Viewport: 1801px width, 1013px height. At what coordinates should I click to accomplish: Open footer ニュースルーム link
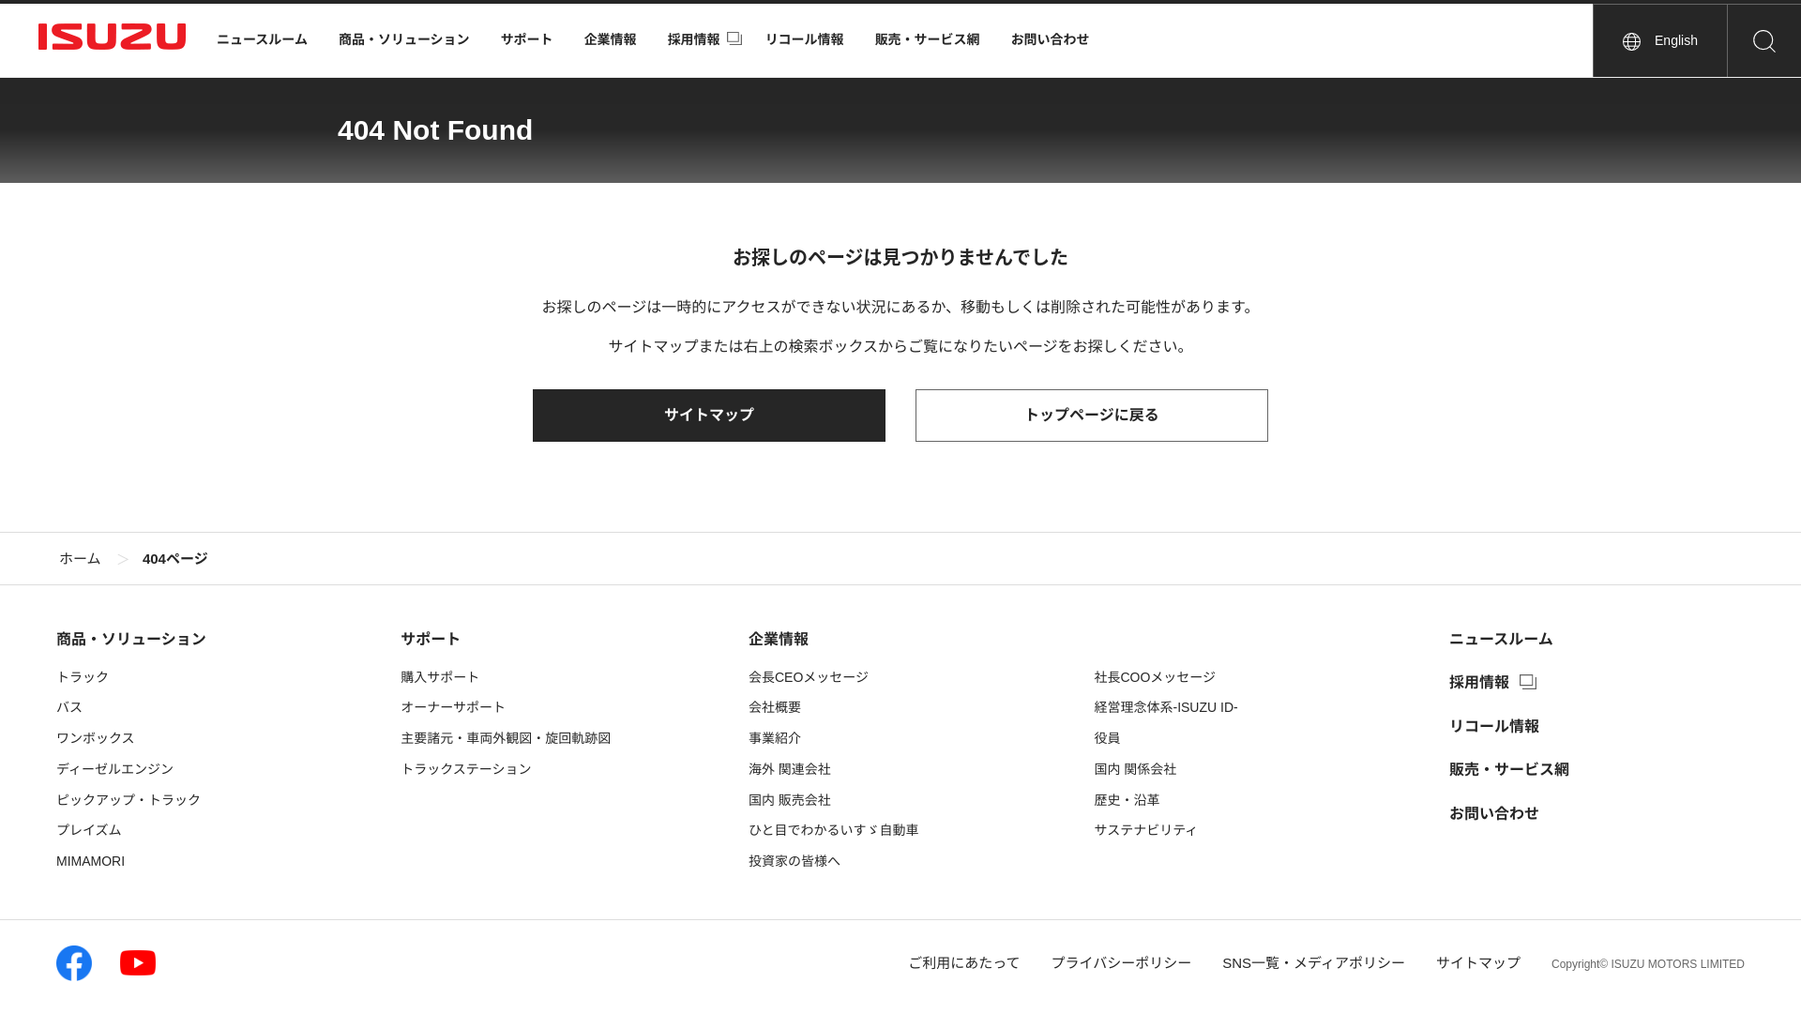[x=1501, y=639]
